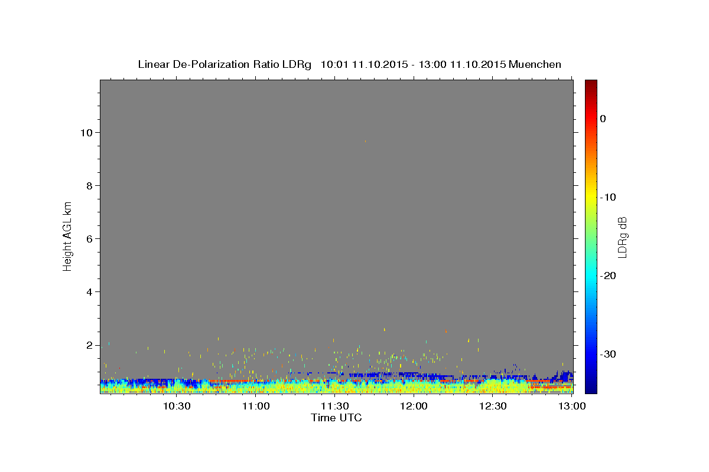Click the 11:00 time tick label
Viewport: 709px width, 472px height.
(x=255, y=406)
